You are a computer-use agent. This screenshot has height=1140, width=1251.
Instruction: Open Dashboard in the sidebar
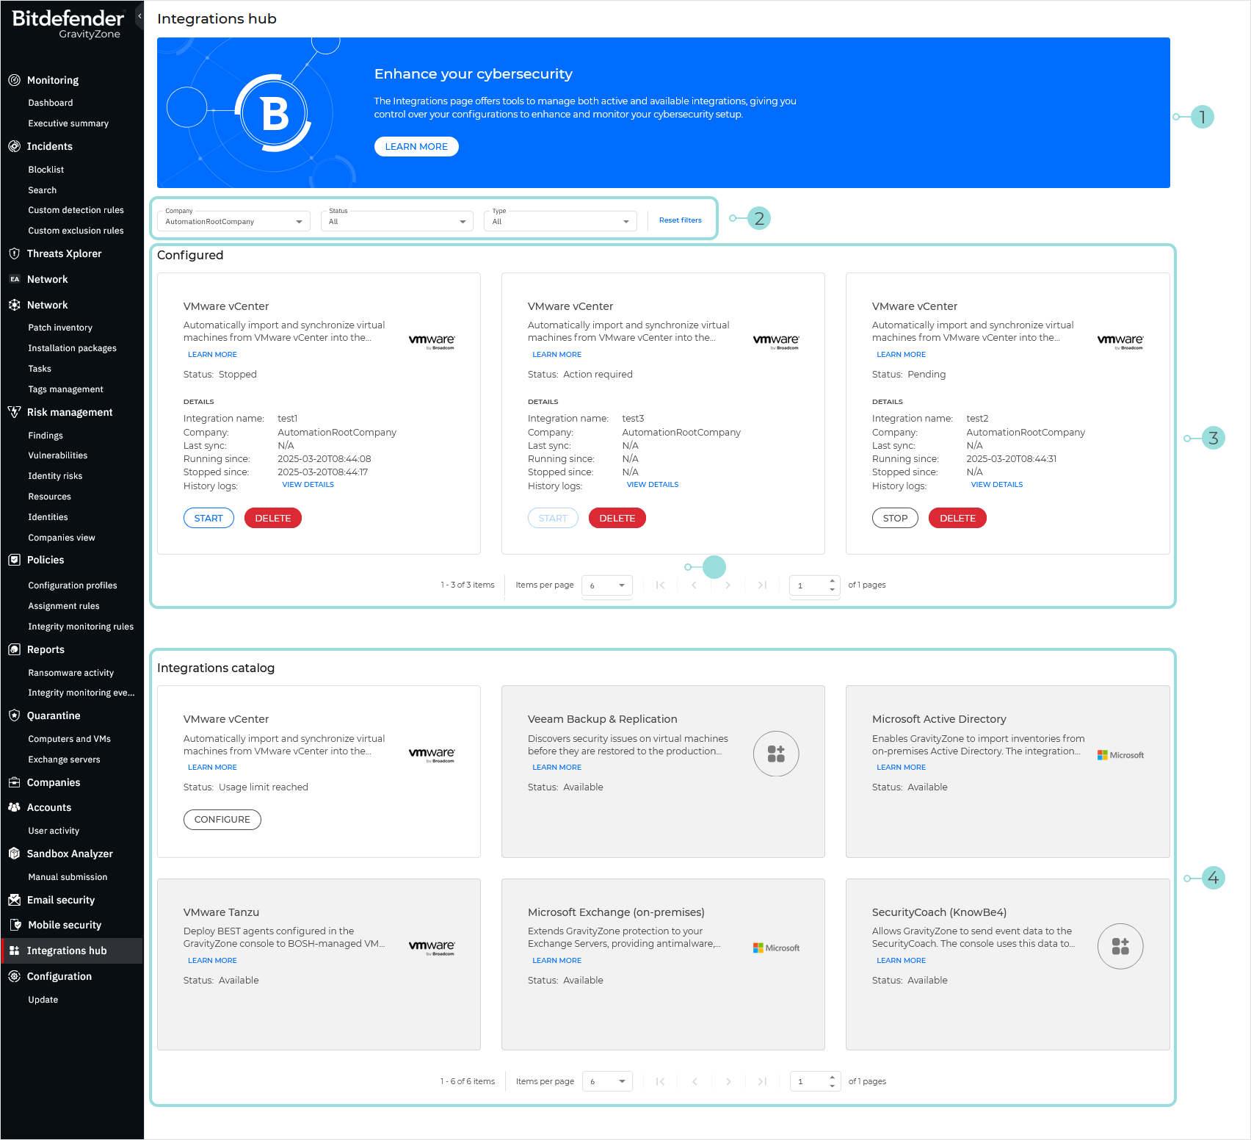[51, 103]
